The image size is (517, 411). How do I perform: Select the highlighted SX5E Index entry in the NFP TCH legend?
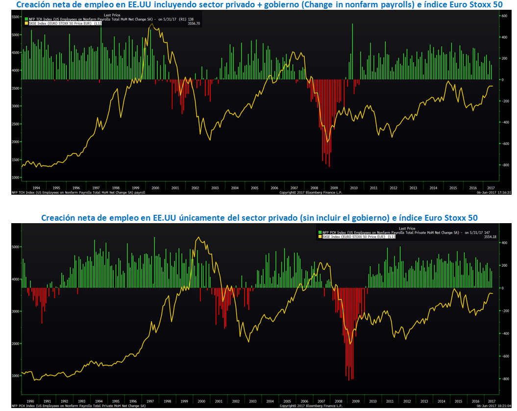(65, 24)
